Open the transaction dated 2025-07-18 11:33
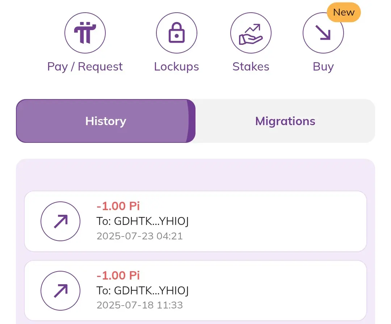391x324 pixels. pos(195,291)
